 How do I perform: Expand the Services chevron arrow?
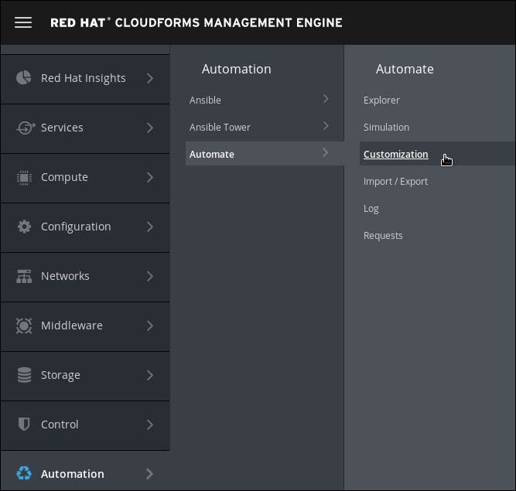tap(150, 128)
